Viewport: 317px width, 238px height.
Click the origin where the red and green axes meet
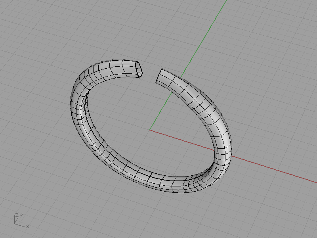click(x=150, y=130)
